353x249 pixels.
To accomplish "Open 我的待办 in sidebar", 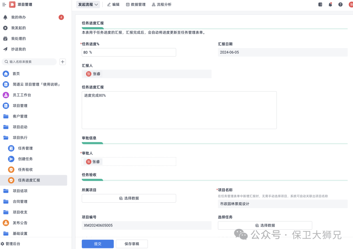I will [18, 17].
